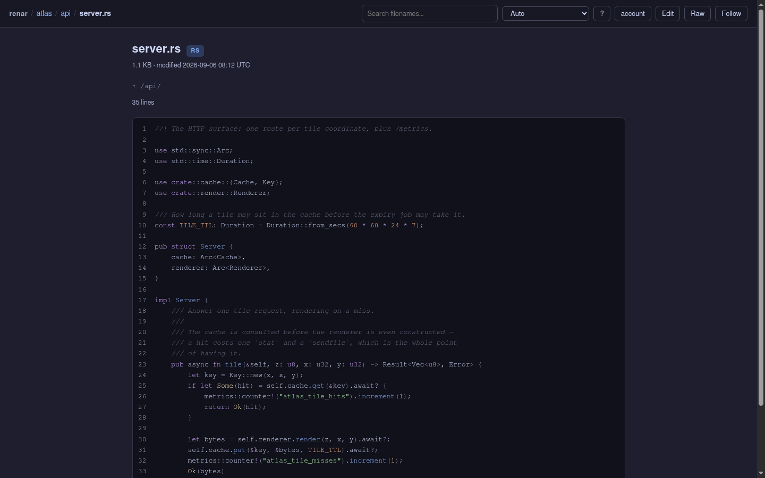Image resolution: width=765 pixels, height=478 pixels.
Task: Click 'use crate::render::Renderer;' on line 7
Action: 212,193
